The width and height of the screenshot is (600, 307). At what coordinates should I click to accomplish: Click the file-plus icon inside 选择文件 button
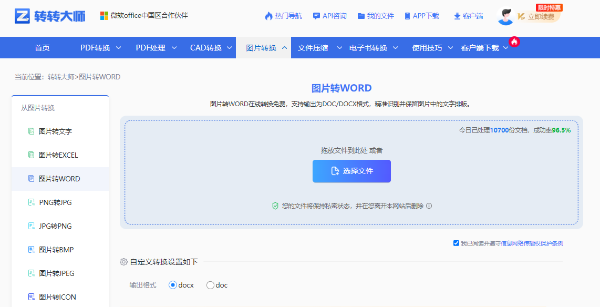coord(335,171)
